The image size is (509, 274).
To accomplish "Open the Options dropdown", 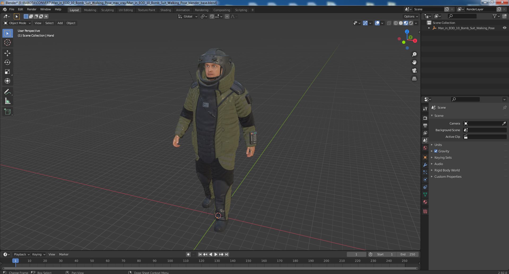I will click(x=411, y=16).
